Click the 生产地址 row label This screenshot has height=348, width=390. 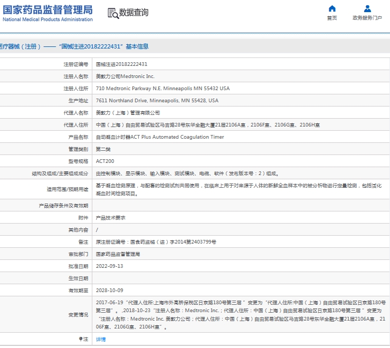coord(78,101)
